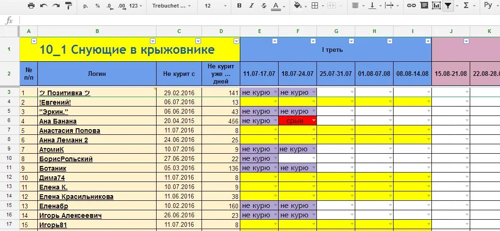The height and width of the screenshot is (231, 500).
Task: Open vertical align options
Action: (372, 5)
